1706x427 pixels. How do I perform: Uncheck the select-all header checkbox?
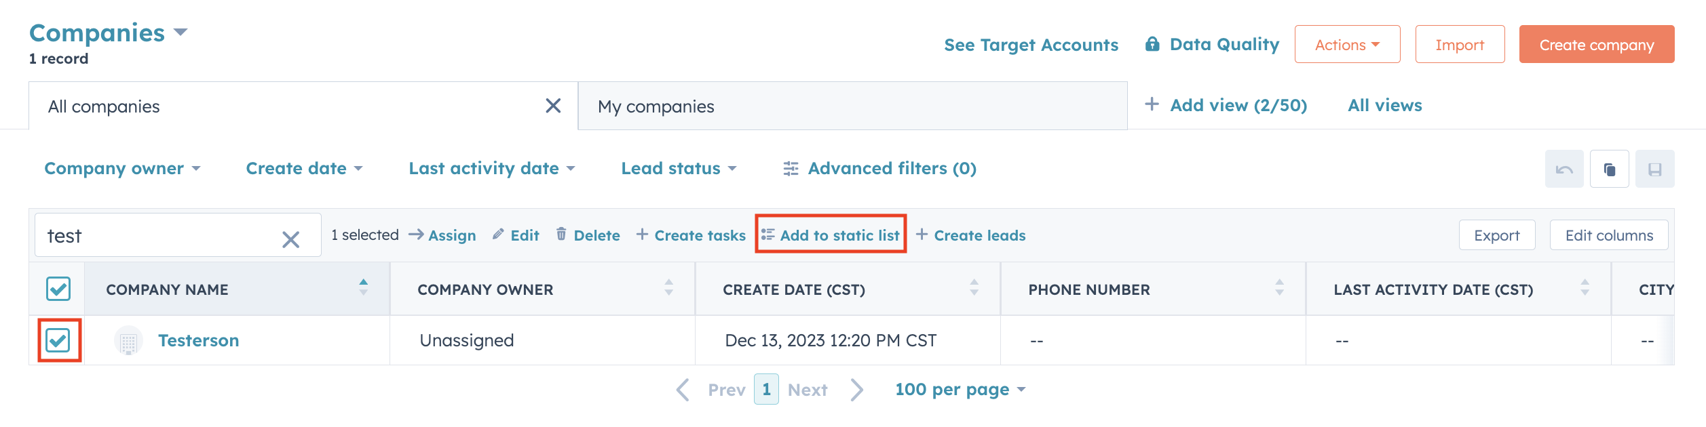[58, 289]
